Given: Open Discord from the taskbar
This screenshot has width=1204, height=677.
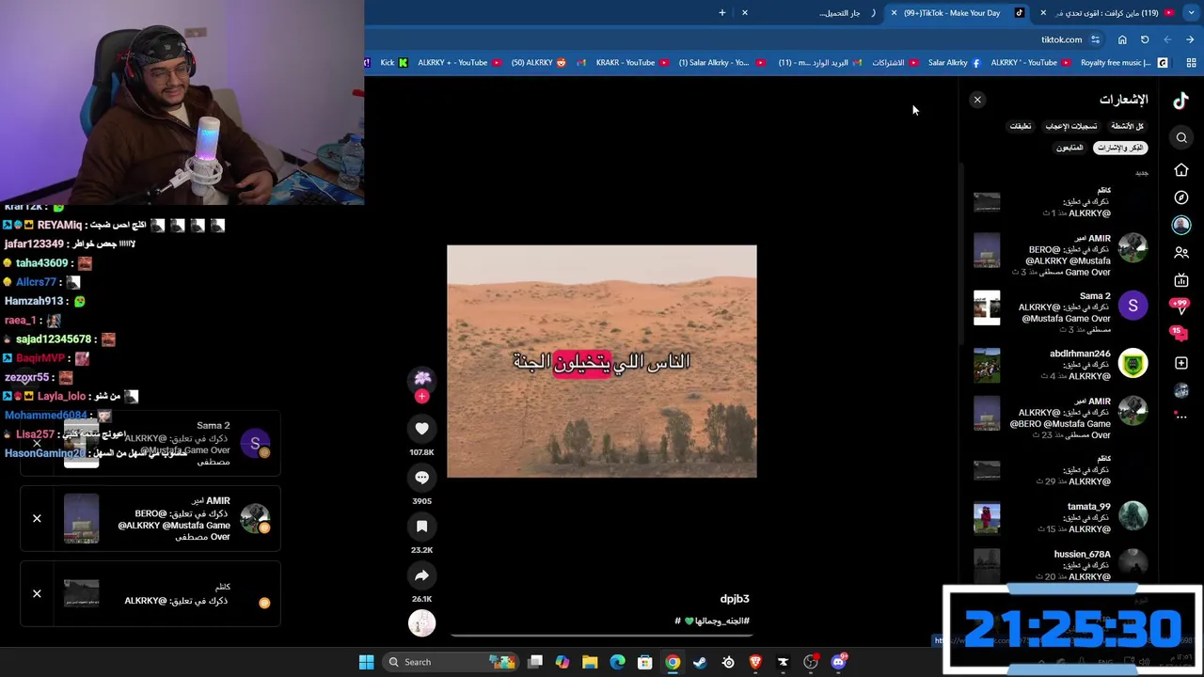Looking at the screenshot, I should point(838,662).
